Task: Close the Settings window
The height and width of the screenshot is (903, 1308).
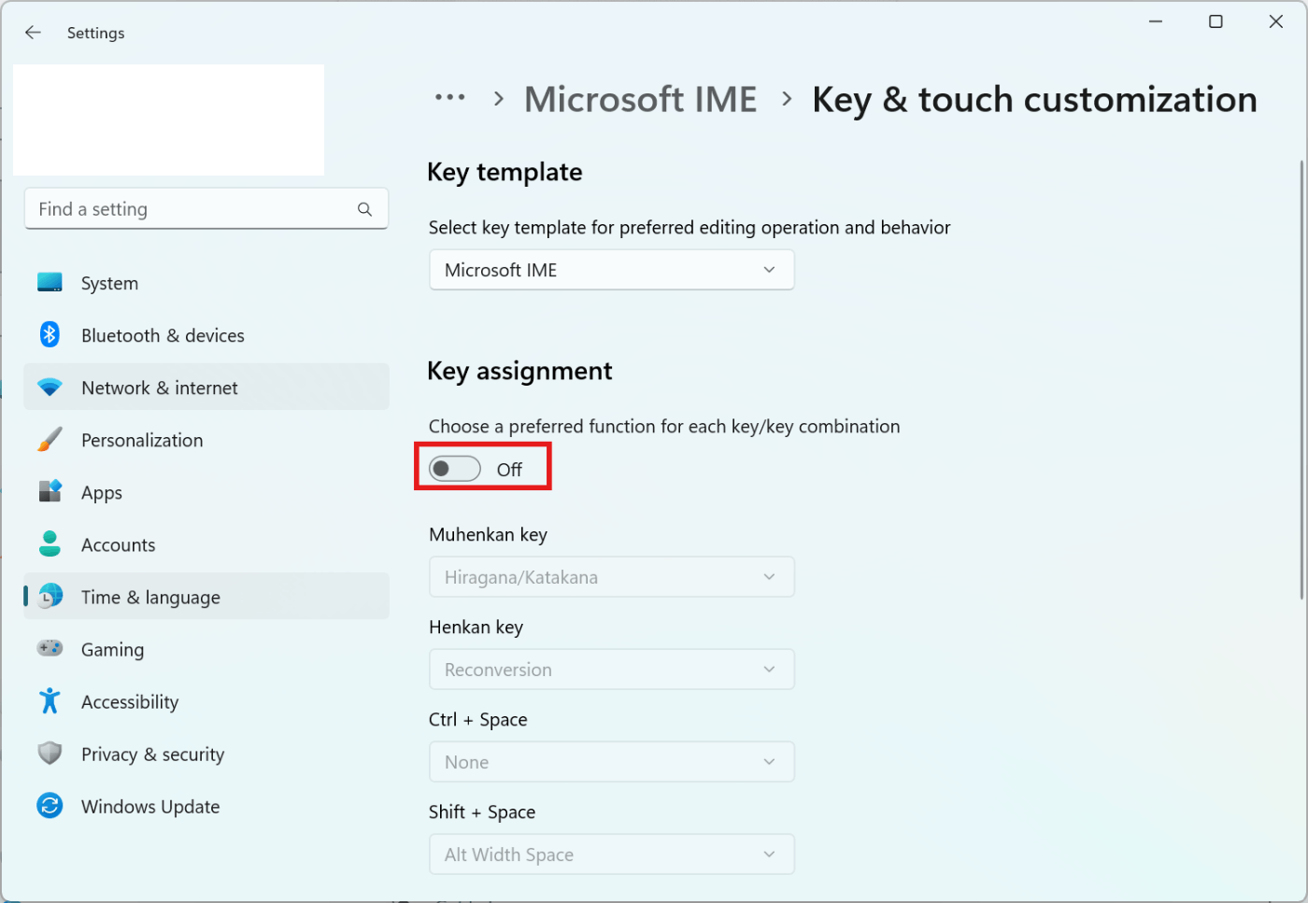Action: [x=1275, y=21]
